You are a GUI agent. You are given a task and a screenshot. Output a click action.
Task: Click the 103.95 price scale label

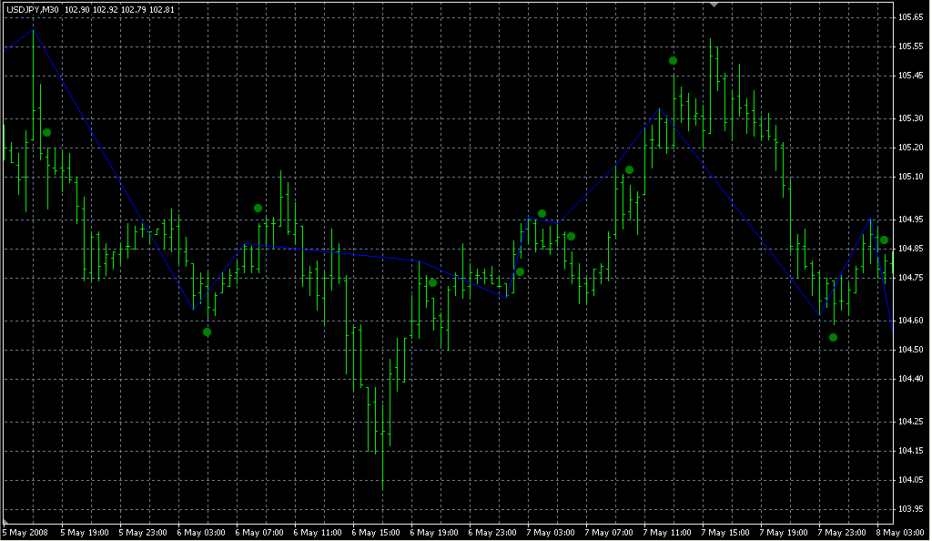coord(910,509)
